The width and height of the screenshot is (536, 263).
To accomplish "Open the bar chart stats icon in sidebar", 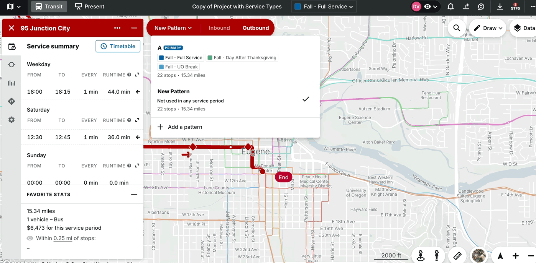I will click(x=12, y=83).
